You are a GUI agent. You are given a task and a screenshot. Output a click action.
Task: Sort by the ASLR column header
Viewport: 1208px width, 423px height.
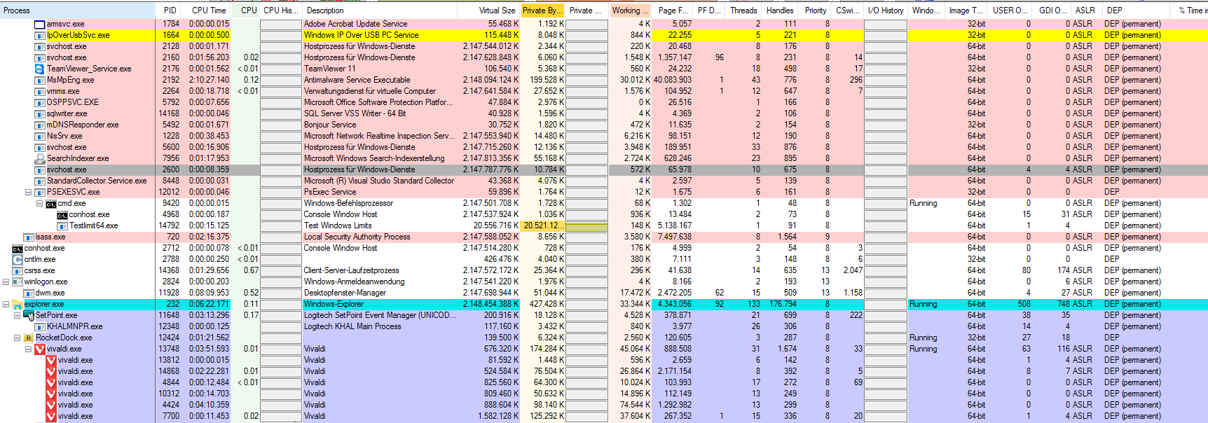[1085, 10]
